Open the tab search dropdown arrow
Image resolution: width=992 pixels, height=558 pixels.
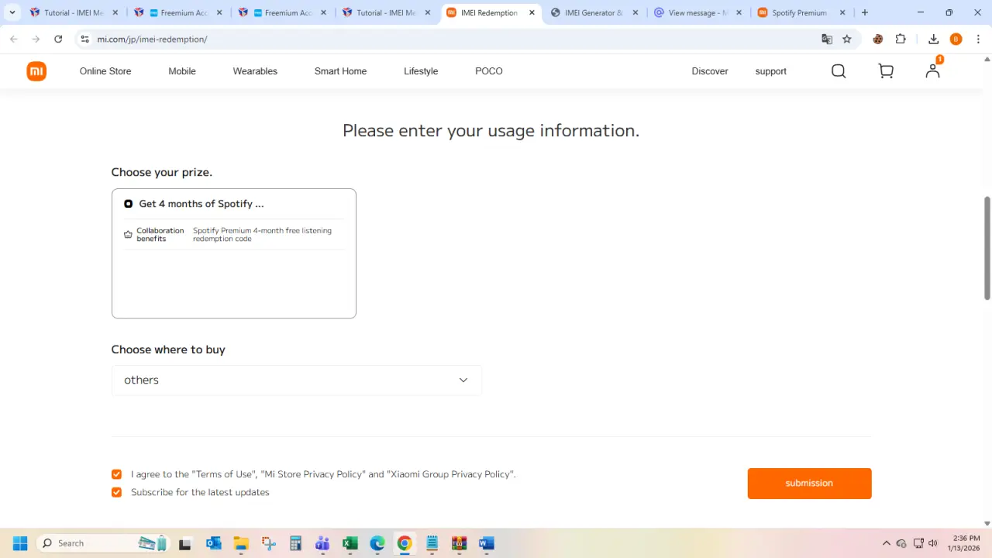12,12
